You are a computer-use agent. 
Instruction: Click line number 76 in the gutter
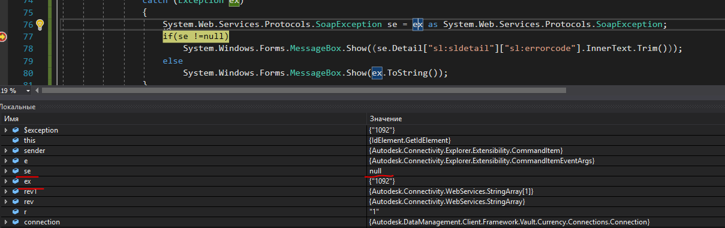[28, 25]
